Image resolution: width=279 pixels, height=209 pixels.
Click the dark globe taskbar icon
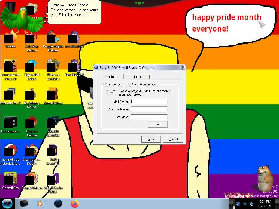click(x=58, y=204)
